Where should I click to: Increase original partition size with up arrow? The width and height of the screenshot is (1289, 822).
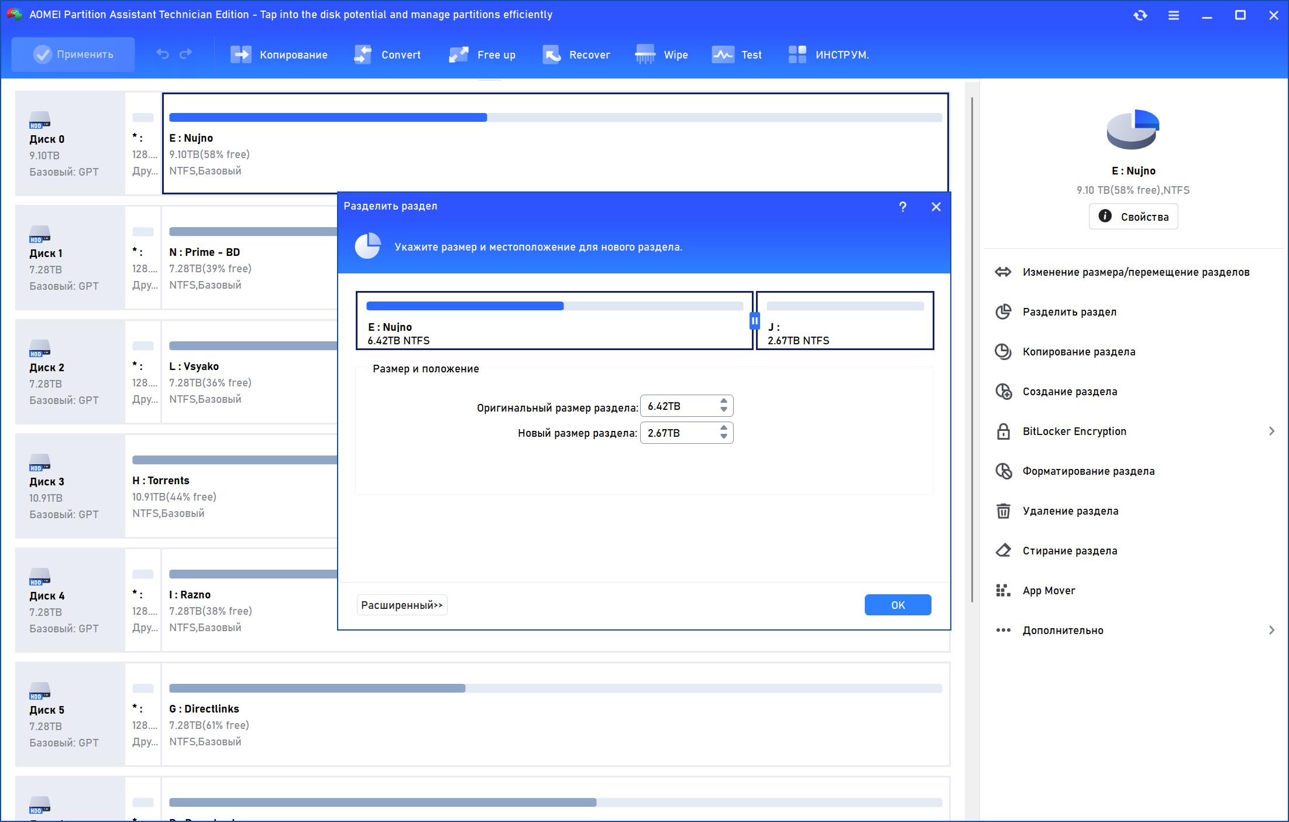724,402
